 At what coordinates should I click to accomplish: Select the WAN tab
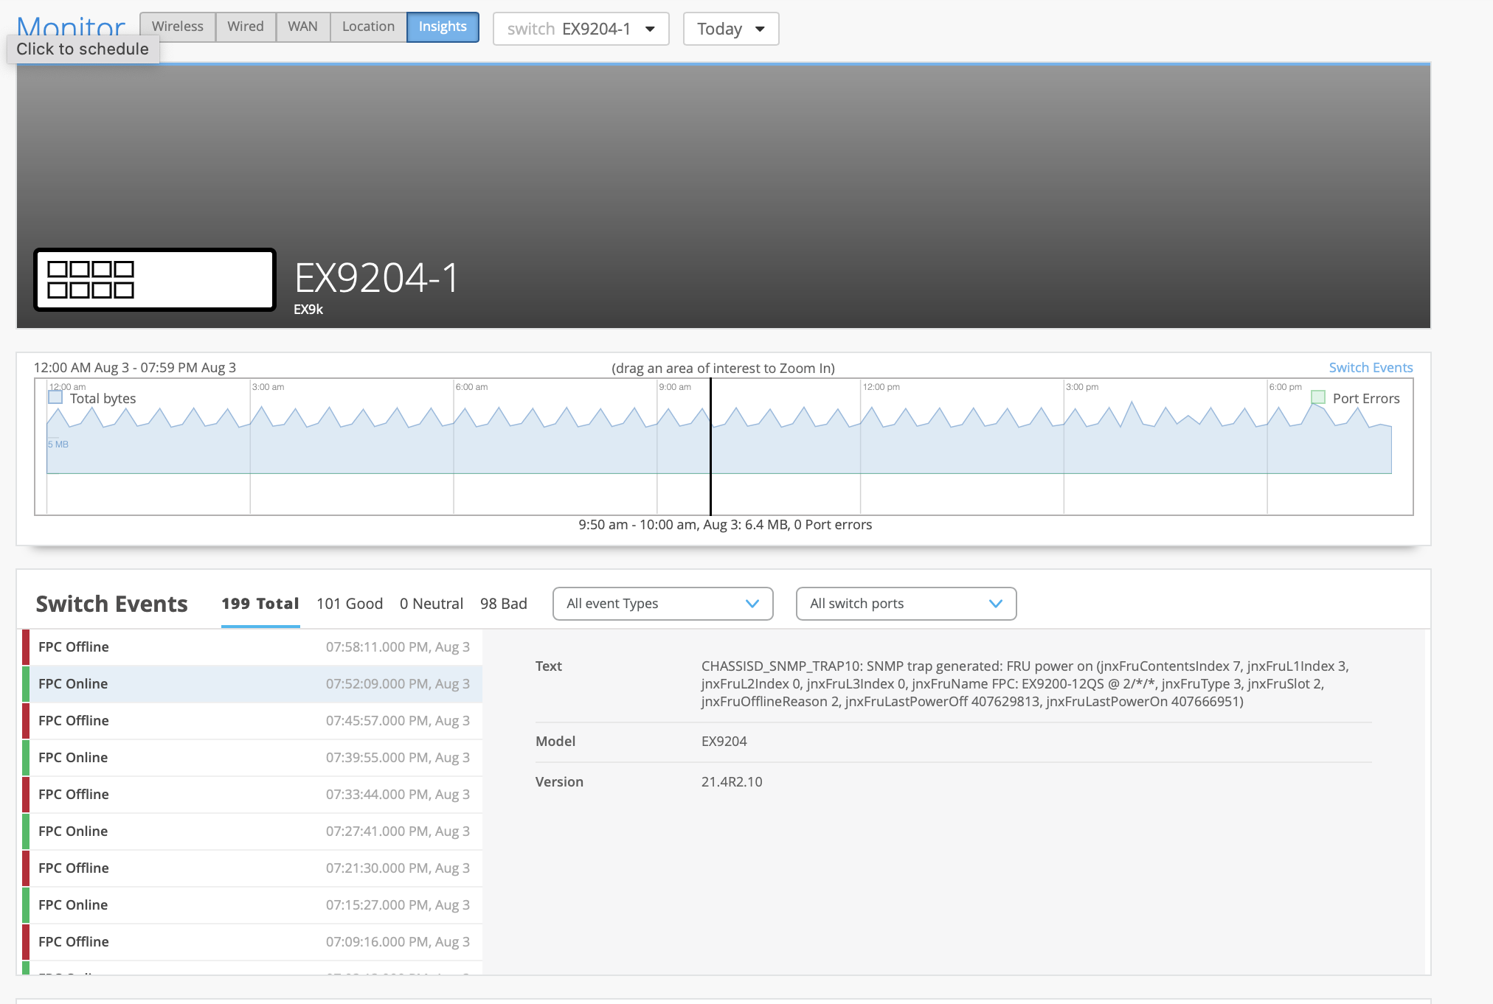[302, 27]
